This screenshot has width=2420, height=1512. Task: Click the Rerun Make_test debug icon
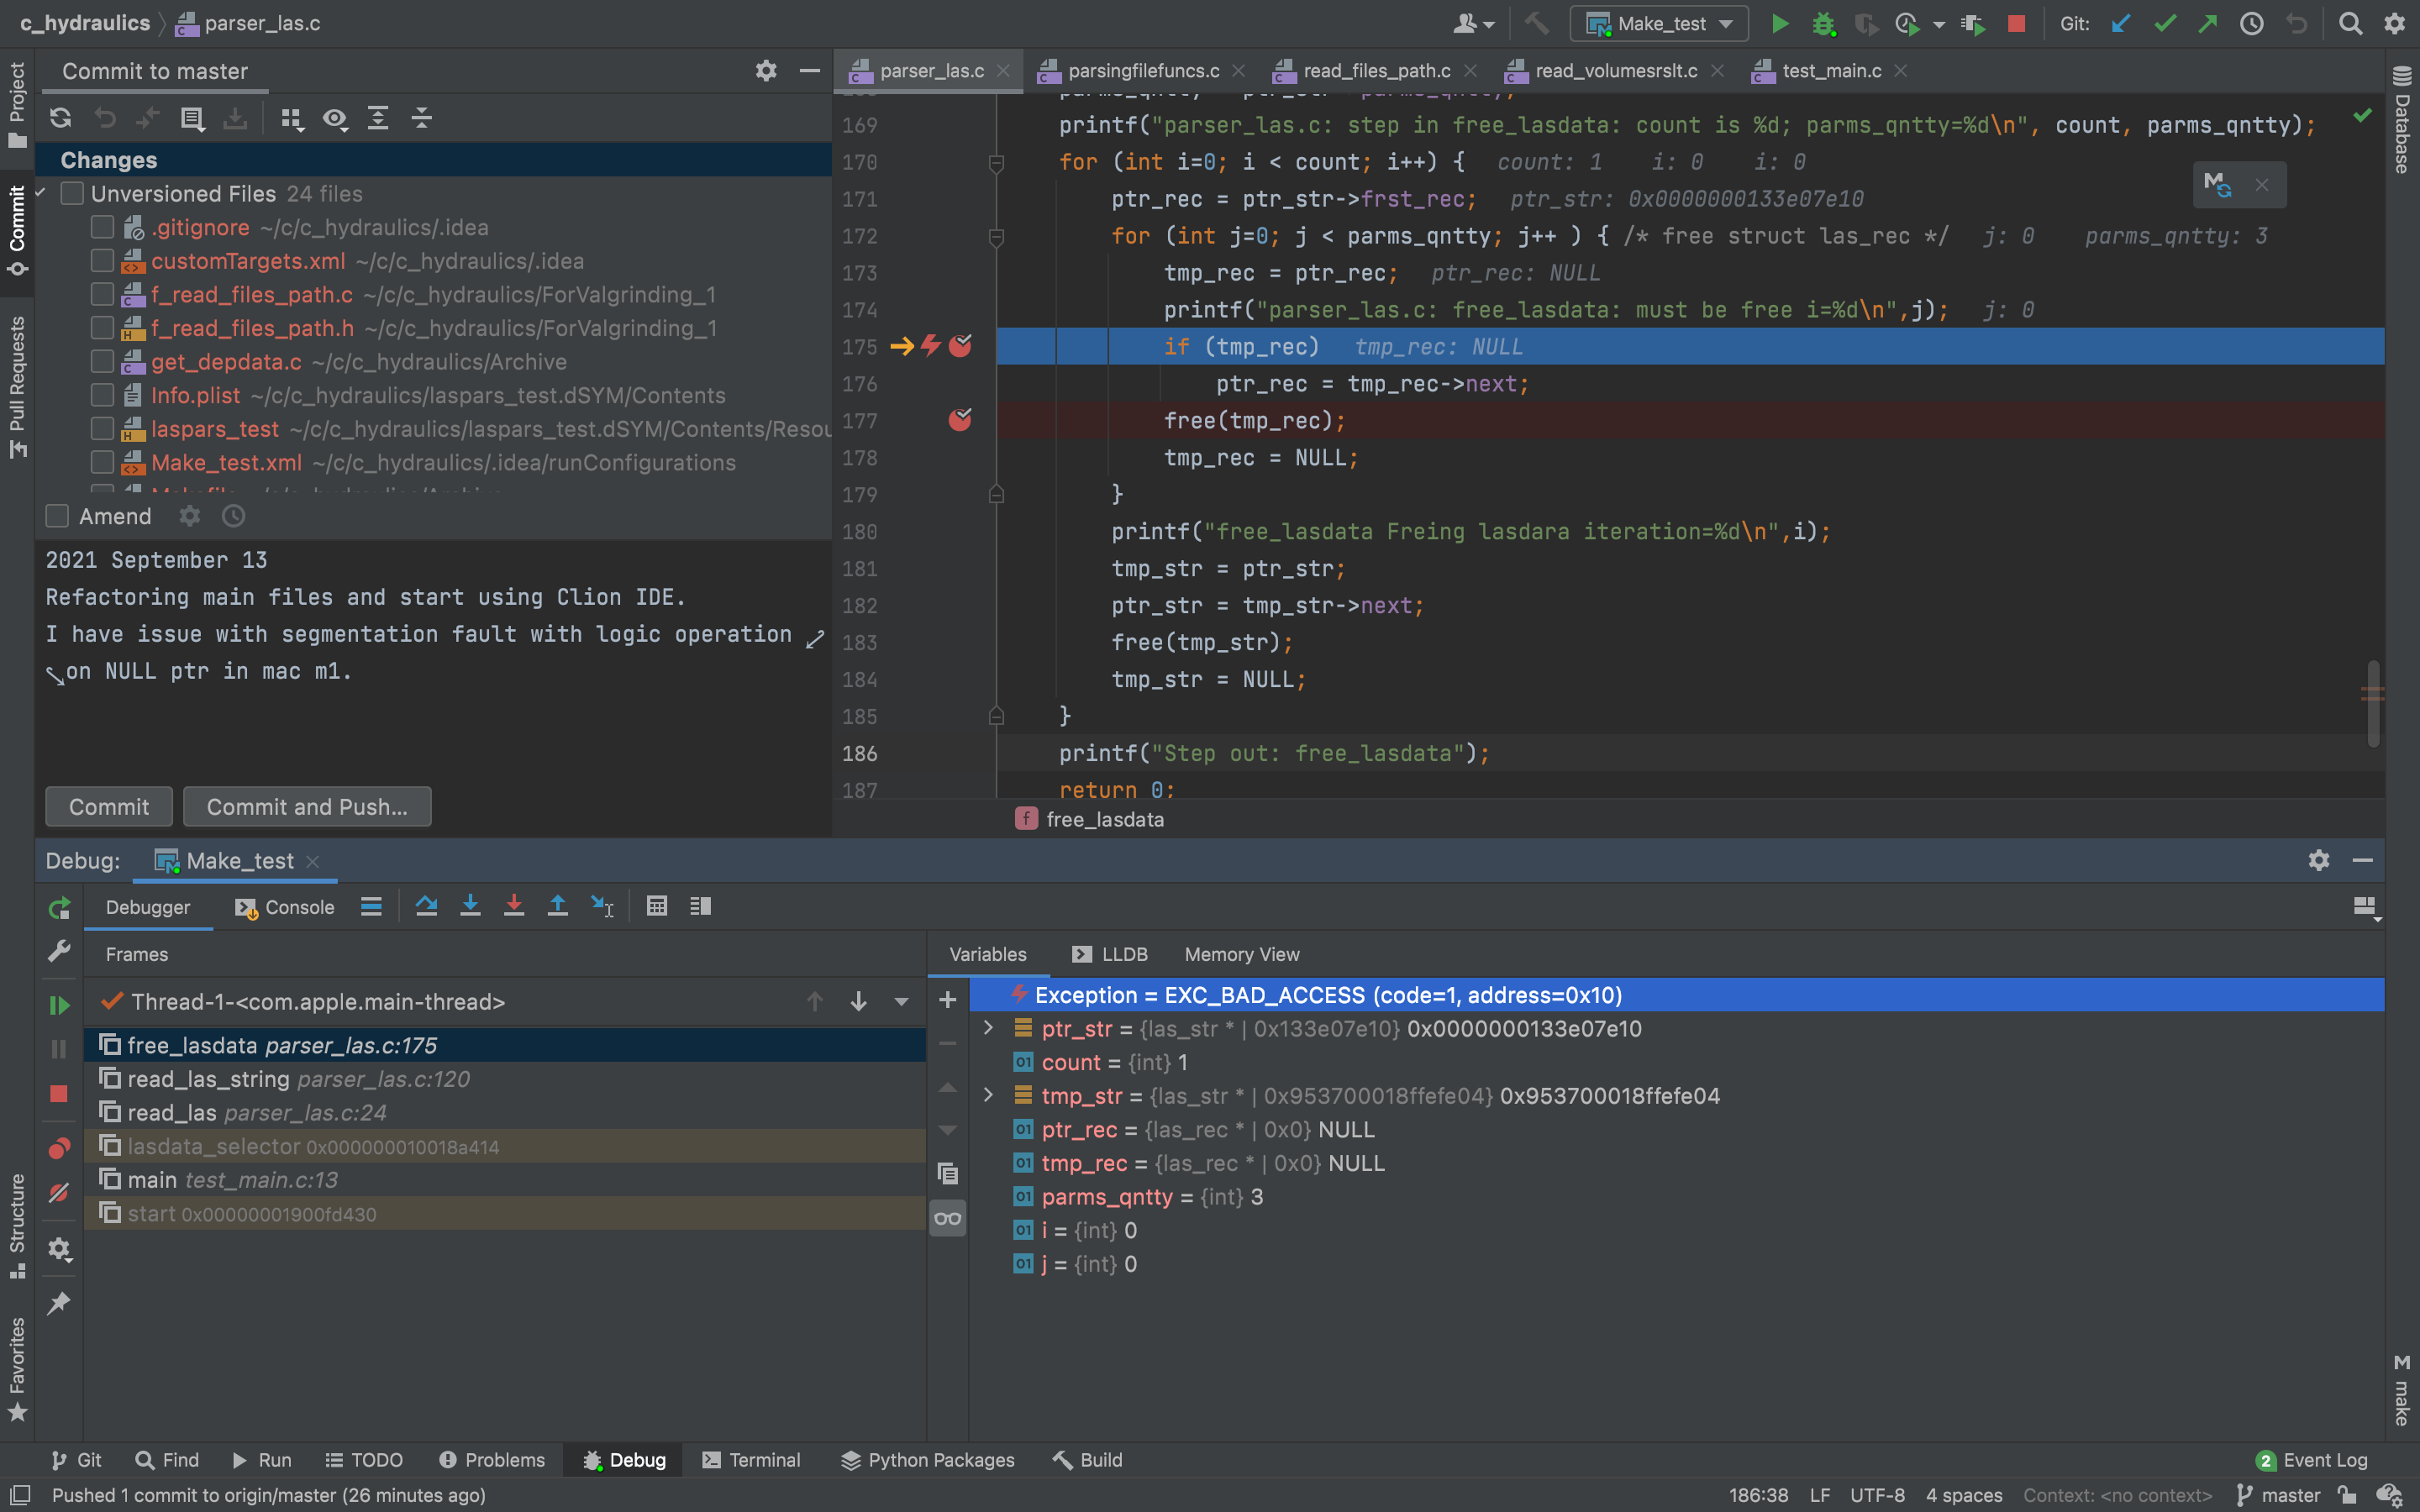click(x=60, y=908)
